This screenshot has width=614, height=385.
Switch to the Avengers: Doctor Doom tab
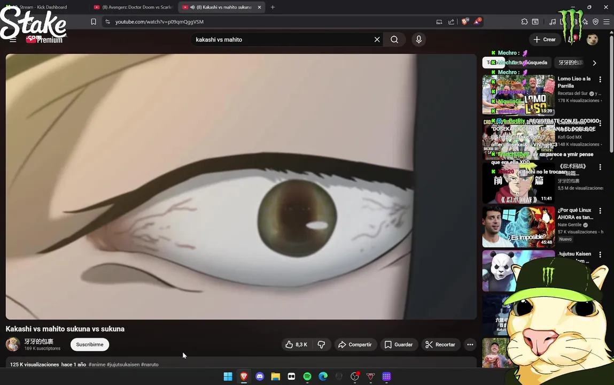pos(134,7)
